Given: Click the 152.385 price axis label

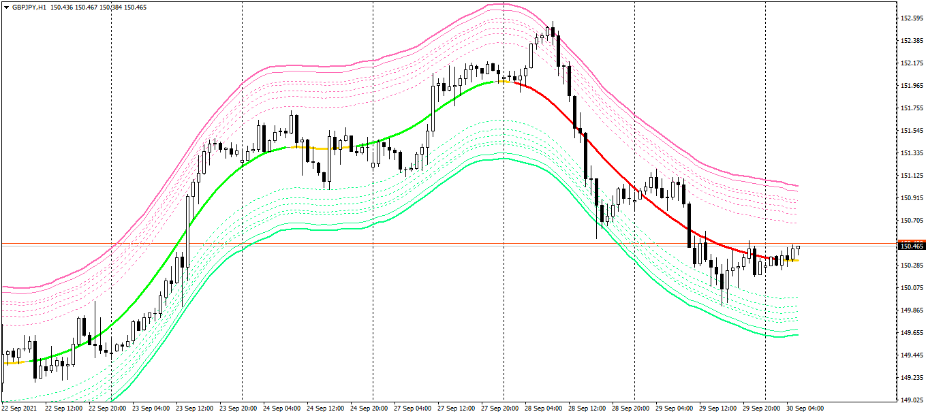Looking at the screenshot, I should (x=912, y=41).
